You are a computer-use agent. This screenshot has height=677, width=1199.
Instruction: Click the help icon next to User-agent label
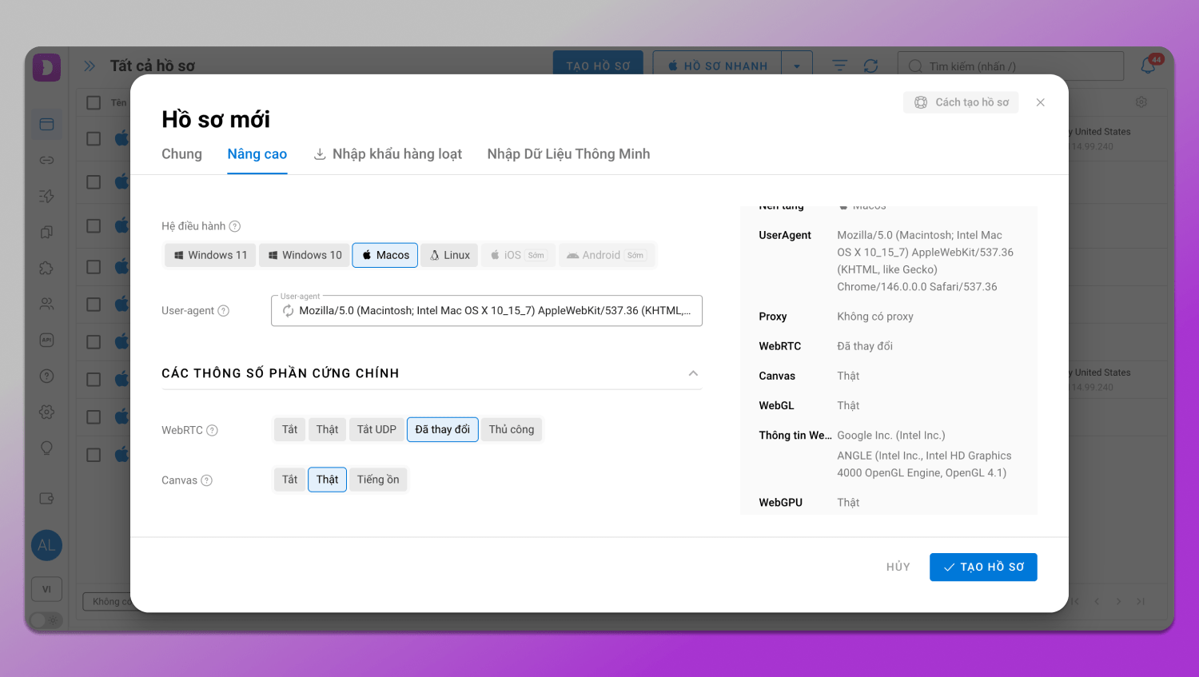(224, 311)
